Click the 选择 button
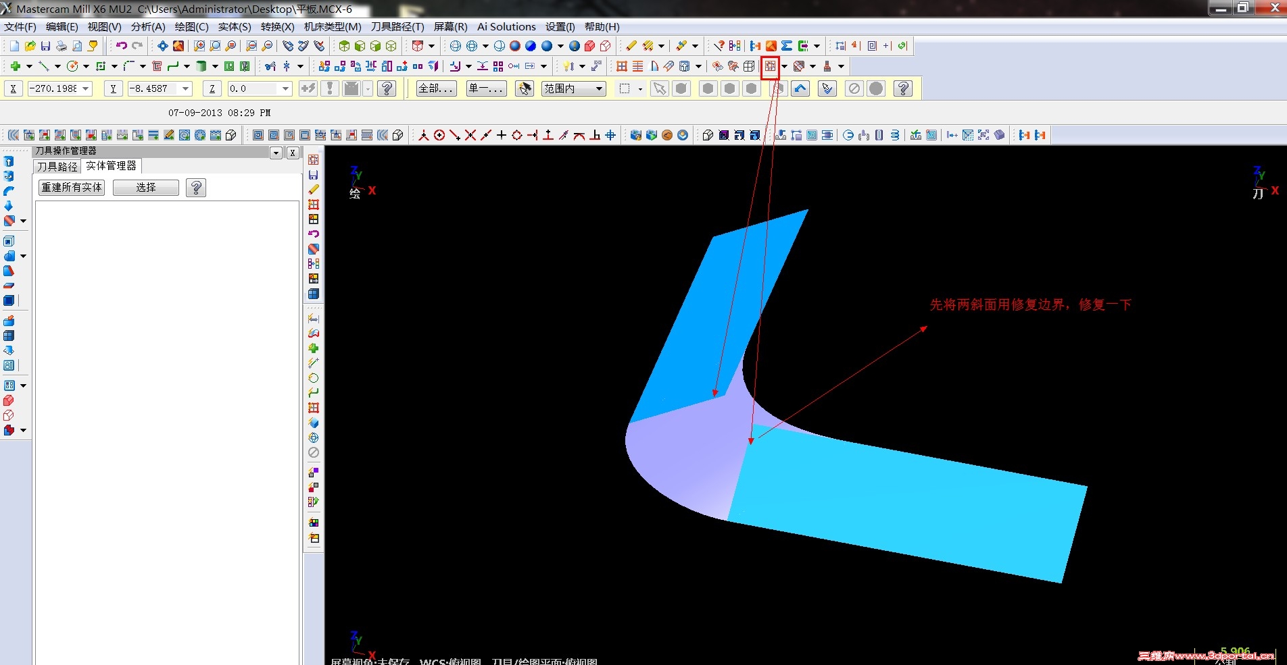Viewport: 1287px width, 665px height. click(x=146, y=188)
